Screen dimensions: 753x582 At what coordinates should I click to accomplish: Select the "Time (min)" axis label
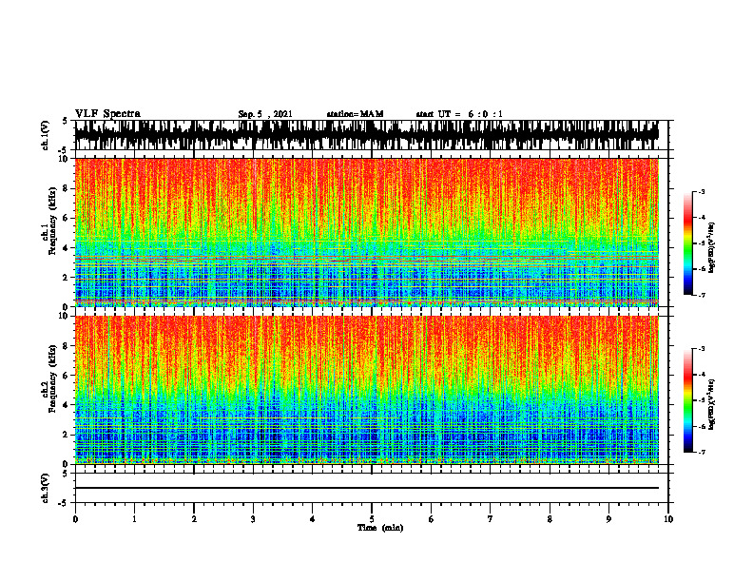point(380,528)
